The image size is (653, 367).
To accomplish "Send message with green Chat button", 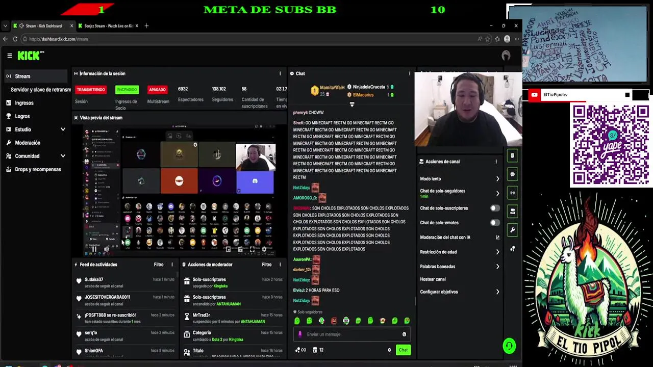I will click(x=403, y=350).
